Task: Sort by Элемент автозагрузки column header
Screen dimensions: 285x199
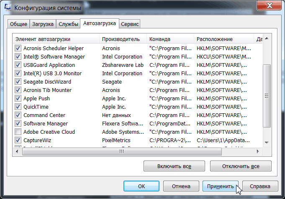Action: pyautogui.click(x=56, y=39)
